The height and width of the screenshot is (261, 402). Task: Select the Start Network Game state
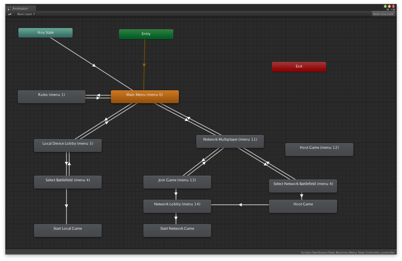tap(177, 231)
